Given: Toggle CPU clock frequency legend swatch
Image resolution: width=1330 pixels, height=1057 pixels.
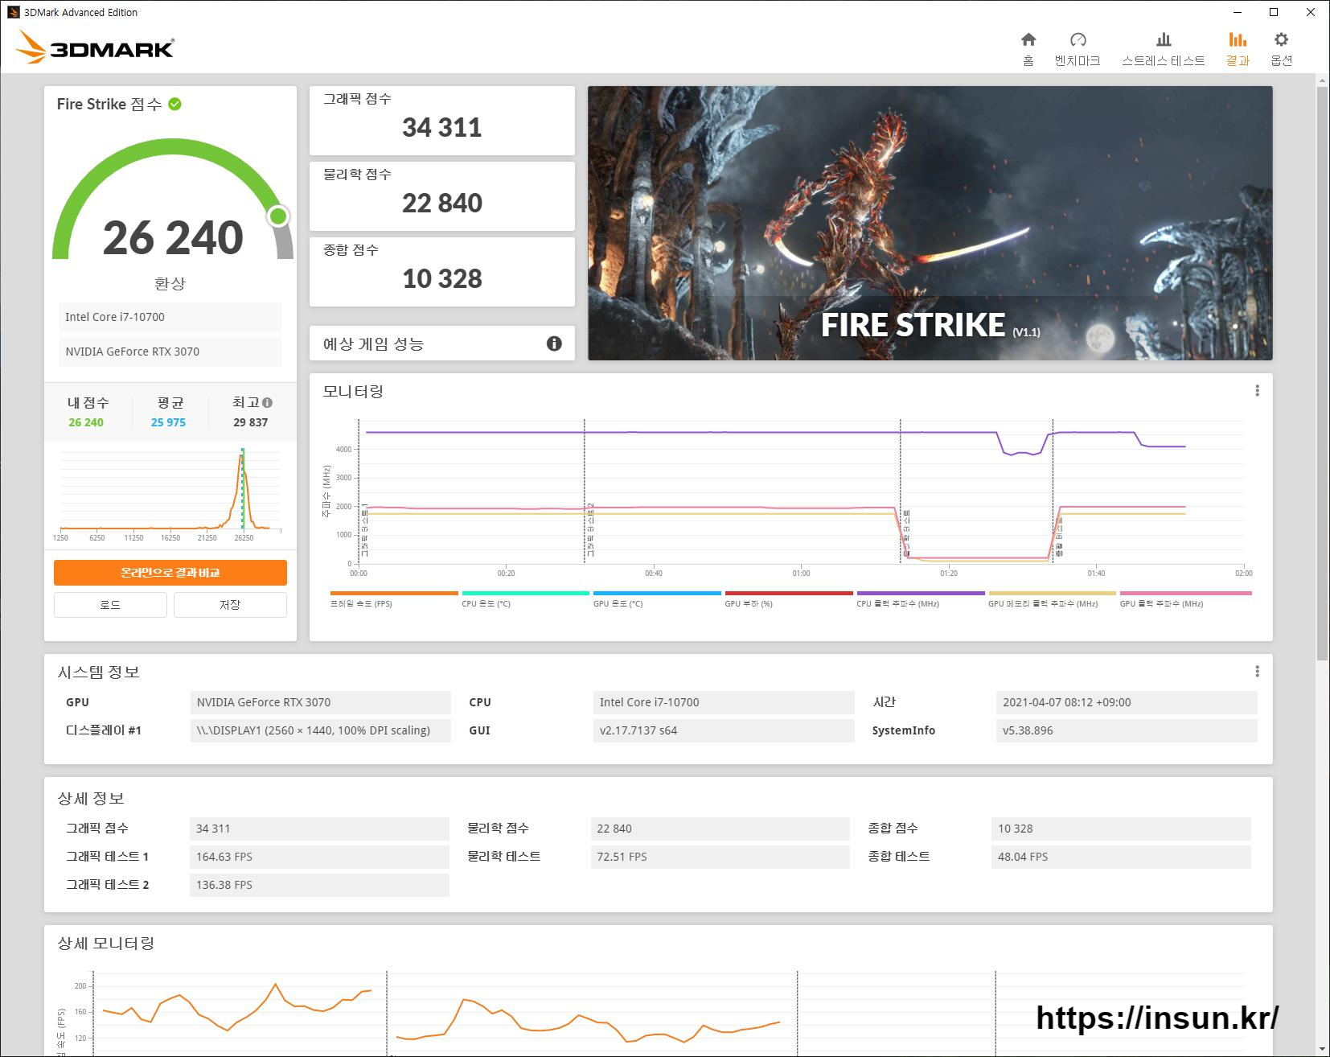Looking at the screenshot, I should click(921, 593).
